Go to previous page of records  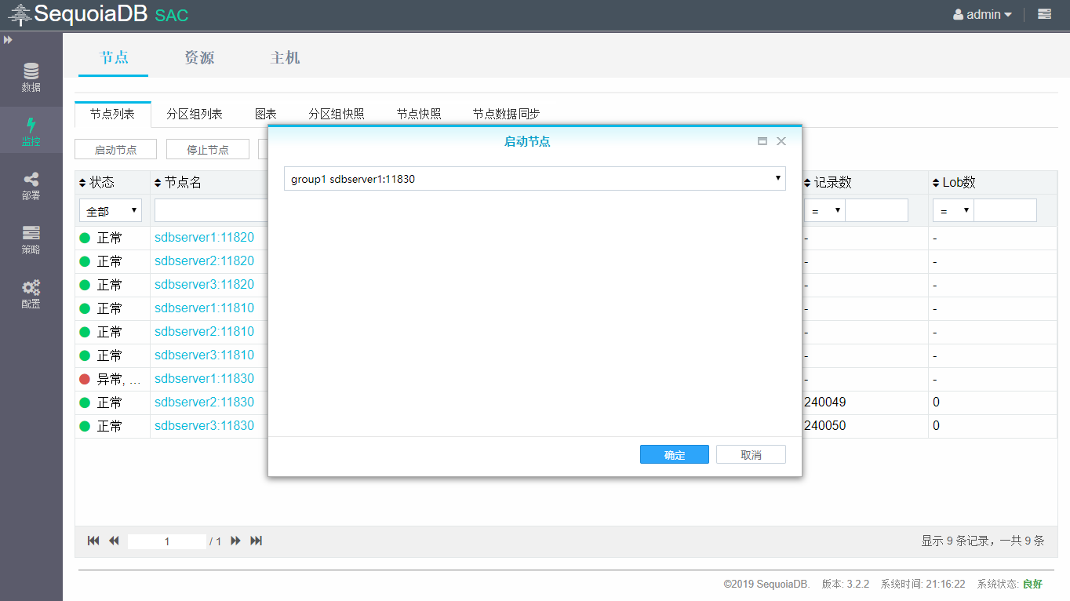point(114,541)
